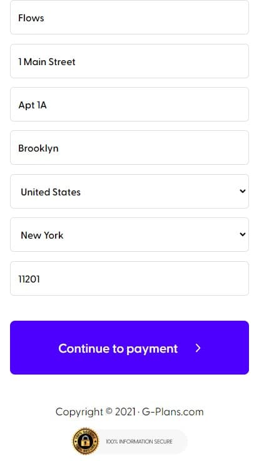
Task: Focus the city field containing Brooklyn
Action: (129, 148)
